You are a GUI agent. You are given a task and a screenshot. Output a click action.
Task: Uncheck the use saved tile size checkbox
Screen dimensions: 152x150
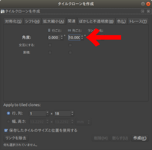(6, 130)
